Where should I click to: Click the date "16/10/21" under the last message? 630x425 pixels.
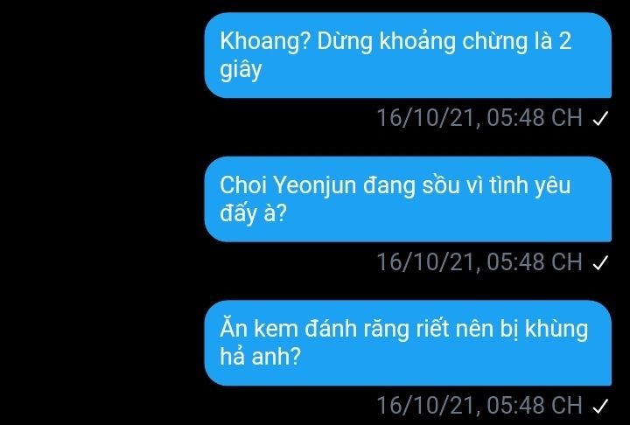(x=427, y=405)
